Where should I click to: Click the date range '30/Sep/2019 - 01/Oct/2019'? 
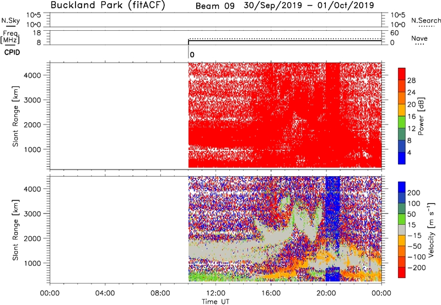[309, 5]
